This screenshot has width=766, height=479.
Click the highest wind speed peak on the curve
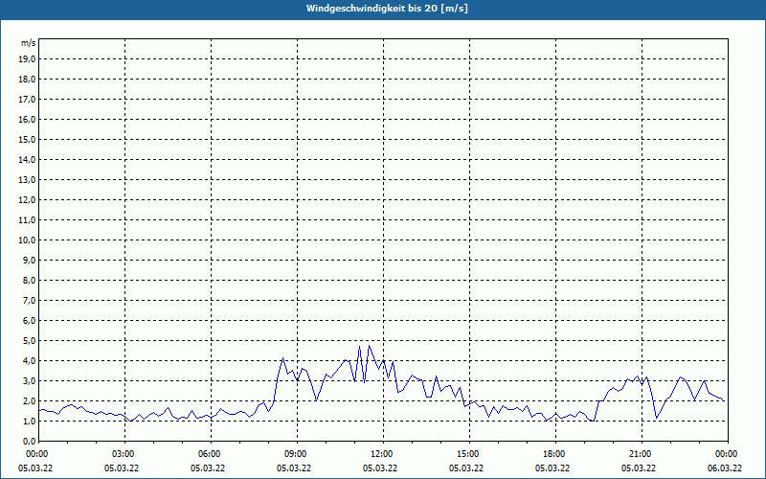369,345
